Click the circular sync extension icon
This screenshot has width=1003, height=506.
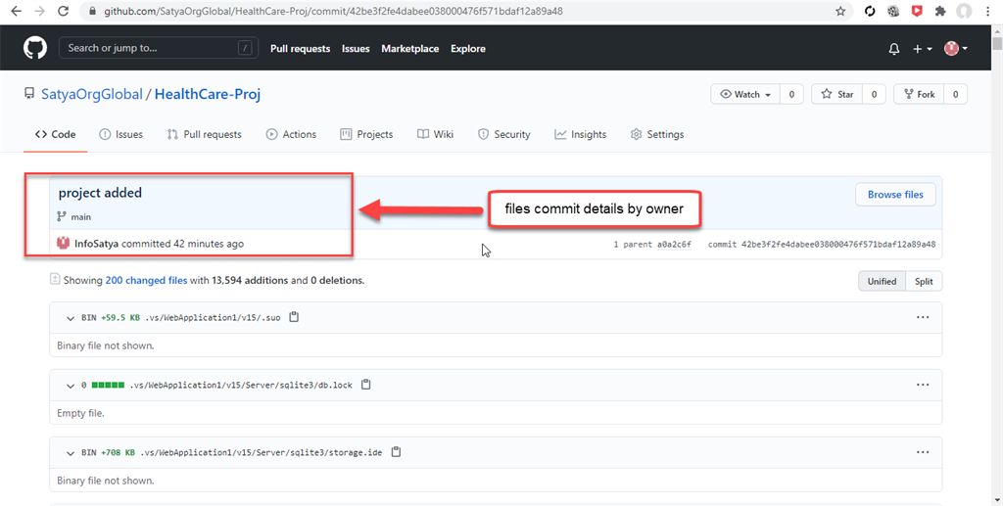pos(870,11)
